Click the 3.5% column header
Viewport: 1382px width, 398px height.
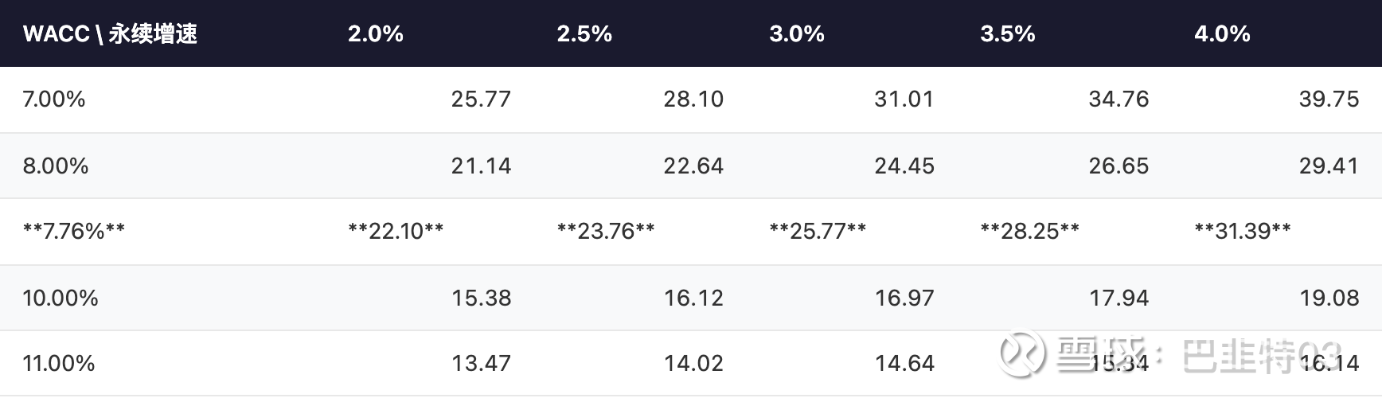tap(1007, 33)
